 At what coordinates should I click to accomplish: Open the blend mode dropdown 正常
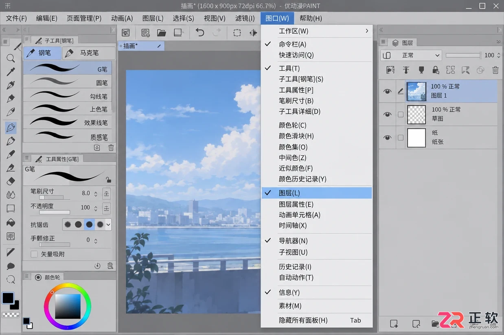pos(411,55)
